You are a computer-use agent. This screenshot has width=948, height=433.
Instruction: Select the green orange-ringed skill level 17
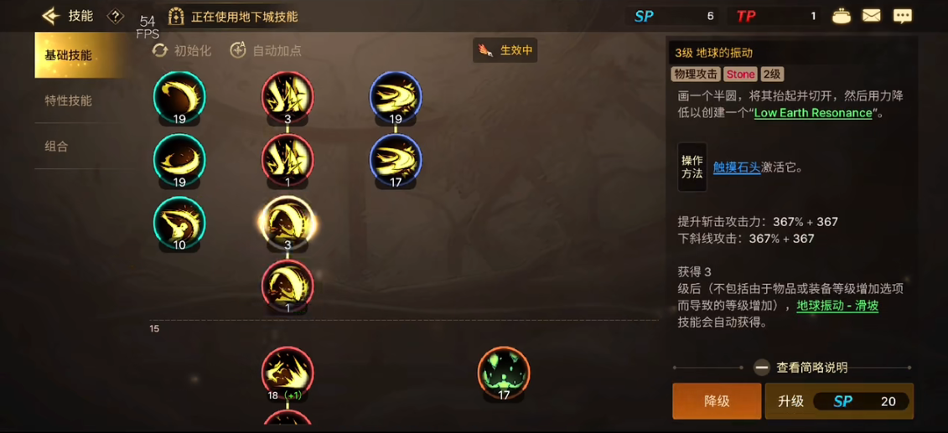504,373
